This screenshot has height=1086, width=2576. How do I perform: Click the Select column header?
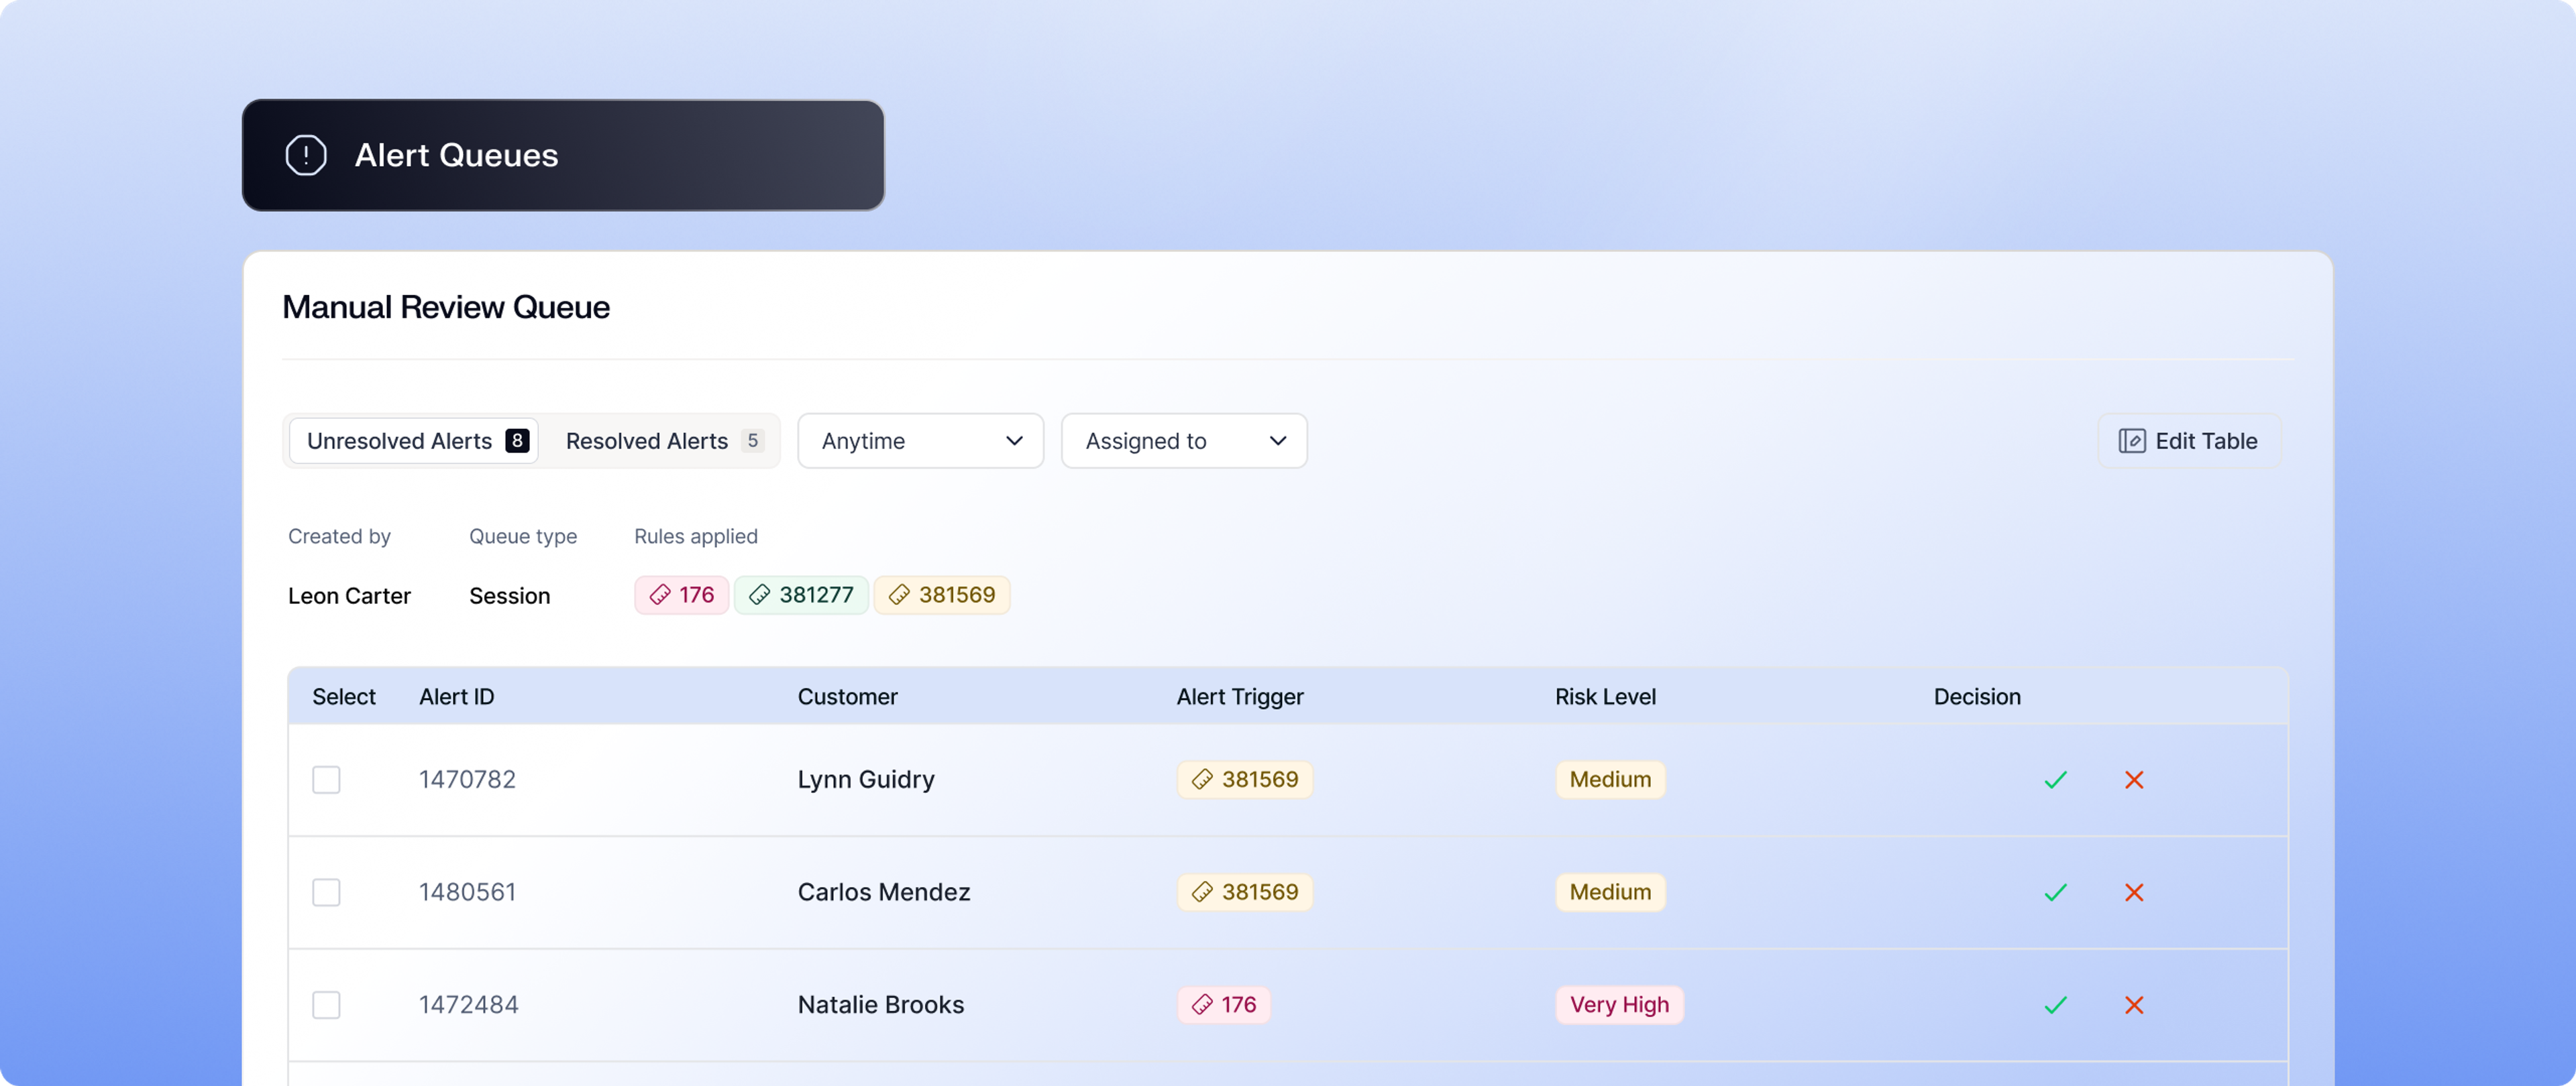point(344,697)
